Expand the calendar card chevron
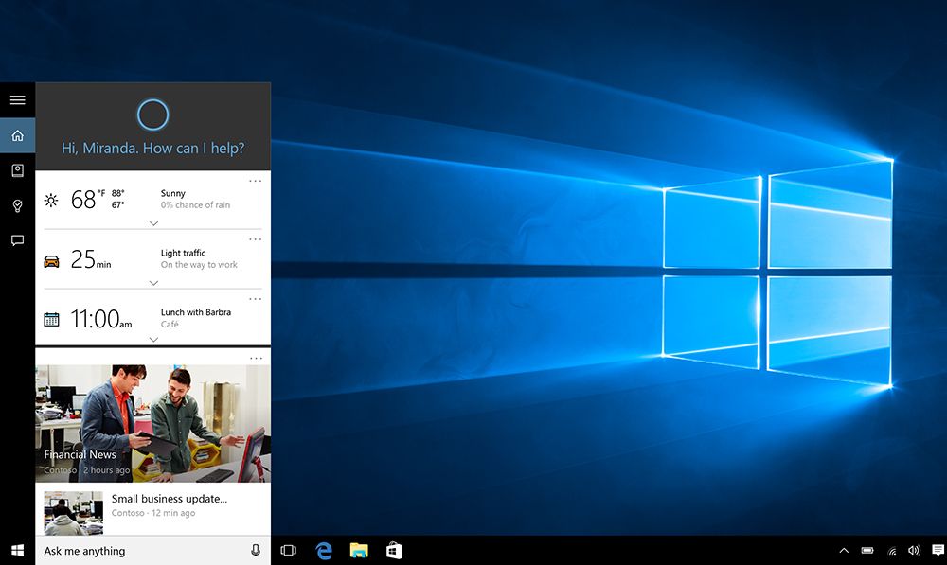This screenshot has height=565, width=947. [153, 339]
